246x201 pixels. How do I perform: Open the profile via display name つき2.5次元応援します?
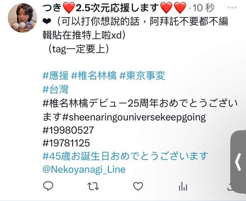coord(114,8)
